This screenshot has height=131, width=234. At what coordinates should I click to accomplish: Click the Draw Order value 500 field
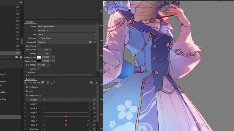[x=43, y=49]
